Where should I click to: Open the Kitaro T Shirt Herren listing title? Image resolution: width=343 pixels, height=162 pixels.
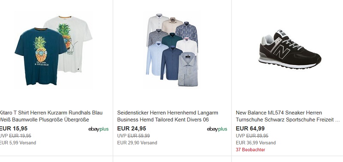[x=51, y=116]
